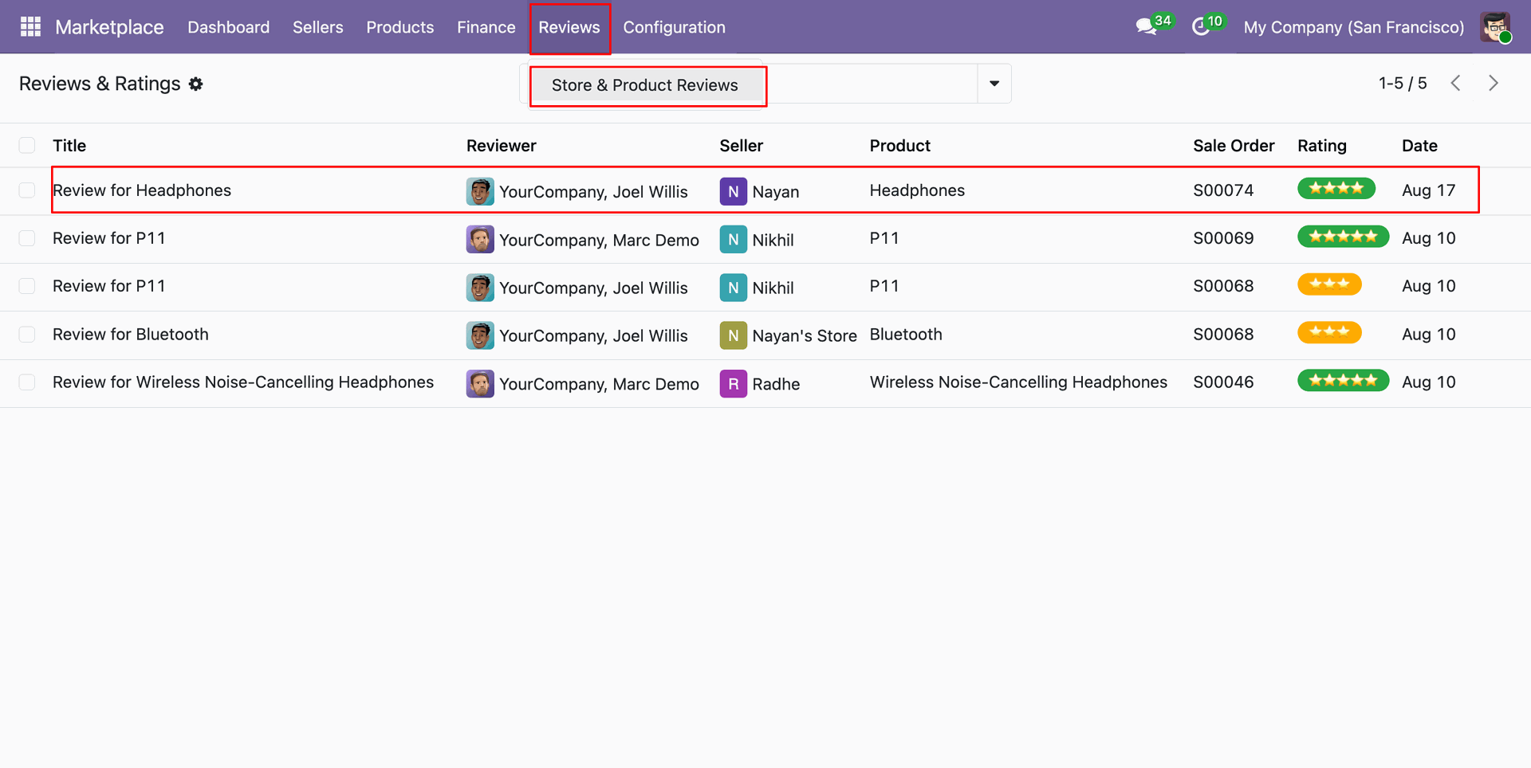Click Marc Demo avatar in S00069 row
Viewport: 1531px width, 768px height.
(480, 240)
